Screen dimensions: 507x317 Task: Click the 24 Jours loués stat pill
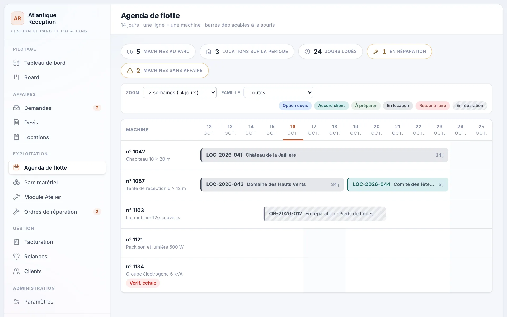click(330, 52)
